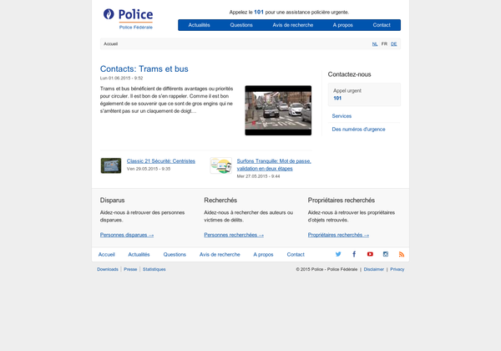Open the Surfons Tranquille article thumbnail
The image size is (501, 351).
pos(220,165)
